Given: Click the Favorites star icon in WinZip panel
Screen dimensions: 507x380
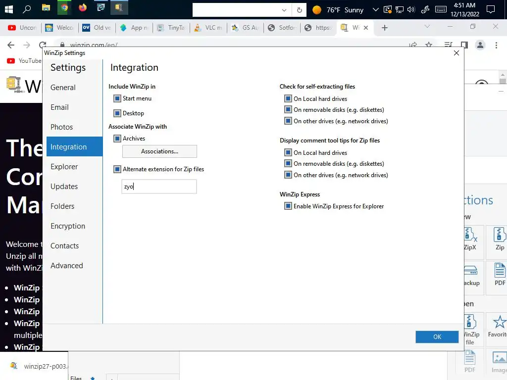Looking at the screenshot, I should (x=499, y=327).
